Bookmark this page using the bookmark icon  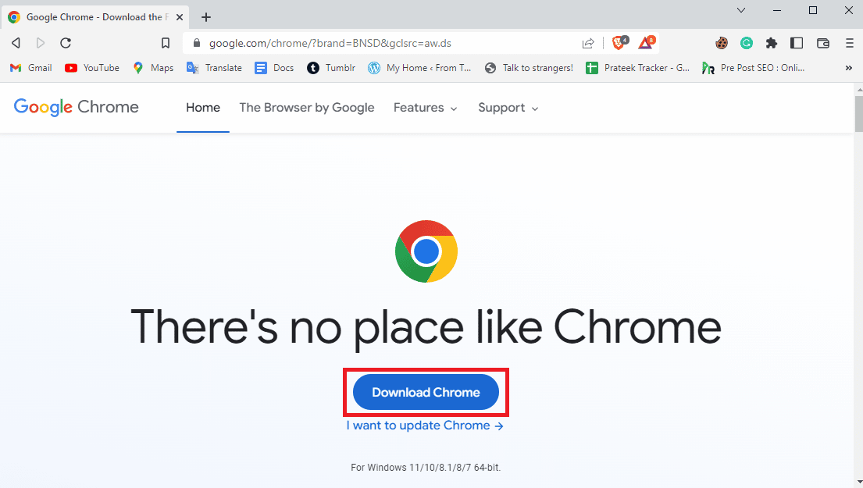point(165,43)
